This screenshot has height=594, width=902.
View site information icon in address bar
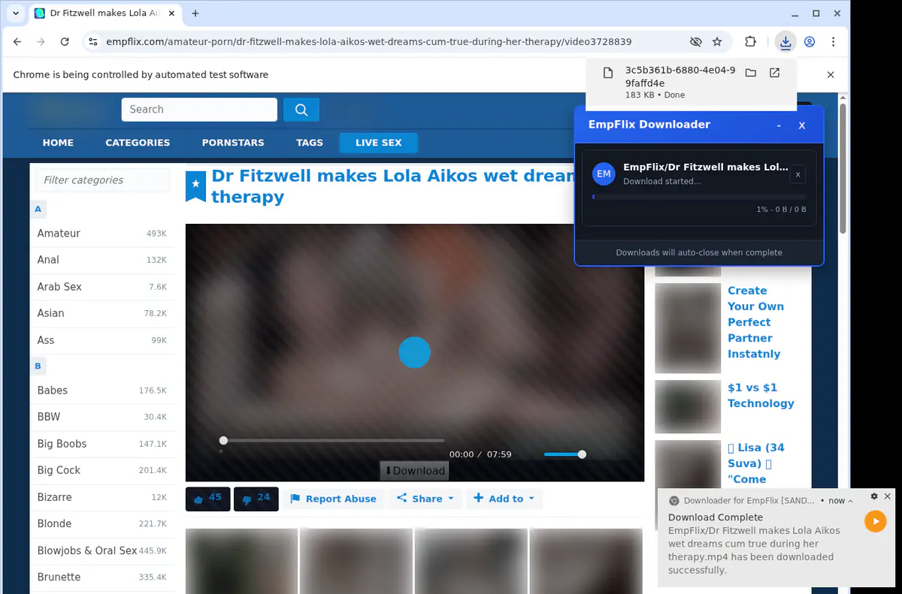[92, 42]
